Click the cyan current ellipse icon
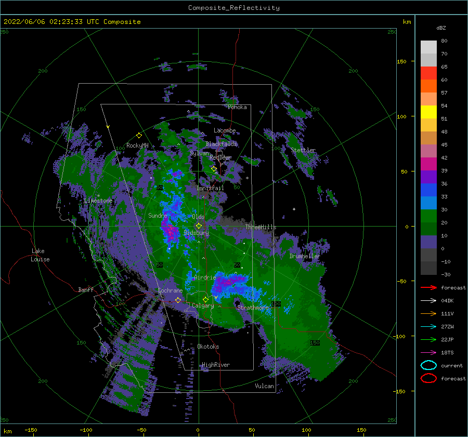This screenshot has width=468, height=437. click(x=428, y=365)
